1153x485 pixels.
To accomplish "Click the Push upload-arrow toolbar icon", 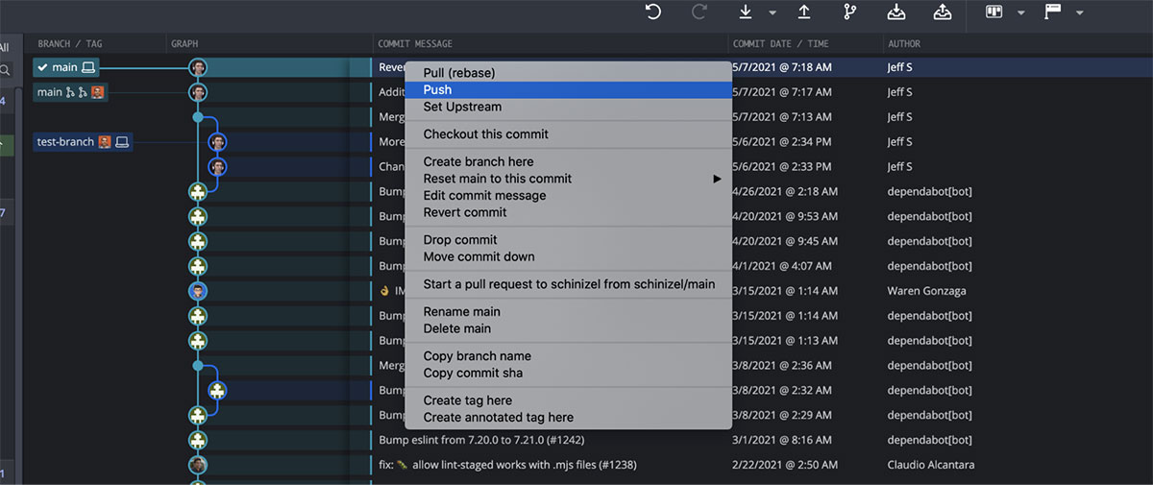I will (804, 12).
